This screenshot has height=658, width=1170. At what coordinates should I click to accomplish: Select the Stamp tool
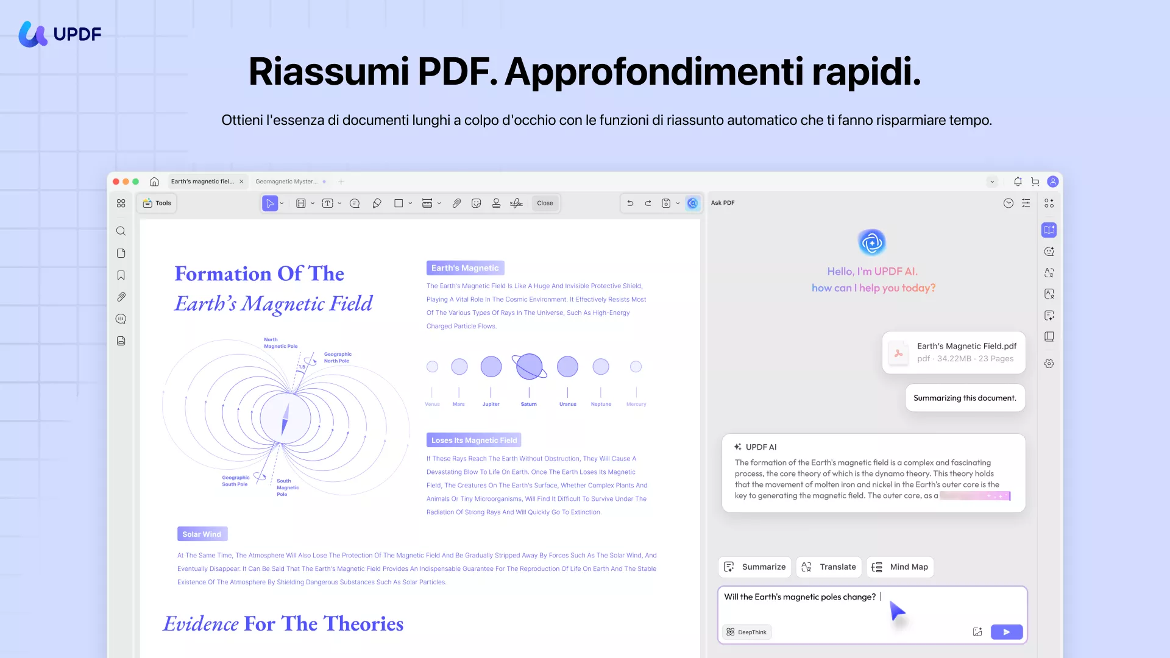[x=496, y=203]
